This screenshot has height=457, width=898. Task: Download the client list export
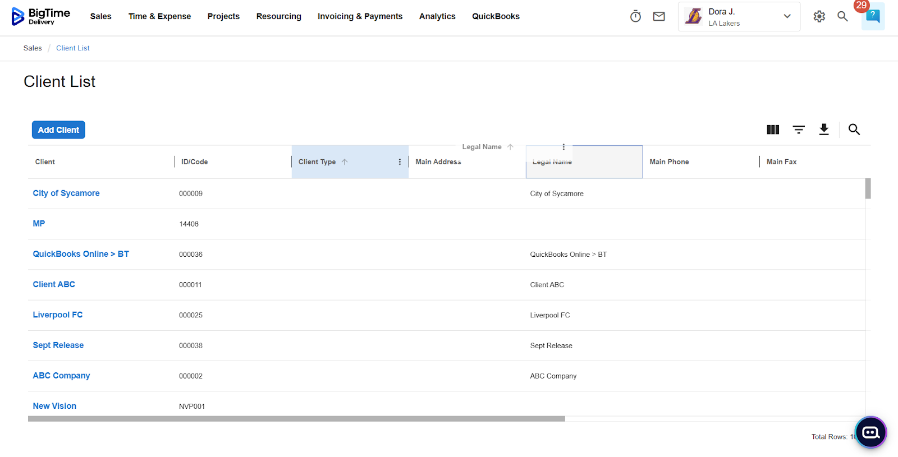[x=824, y=130]
